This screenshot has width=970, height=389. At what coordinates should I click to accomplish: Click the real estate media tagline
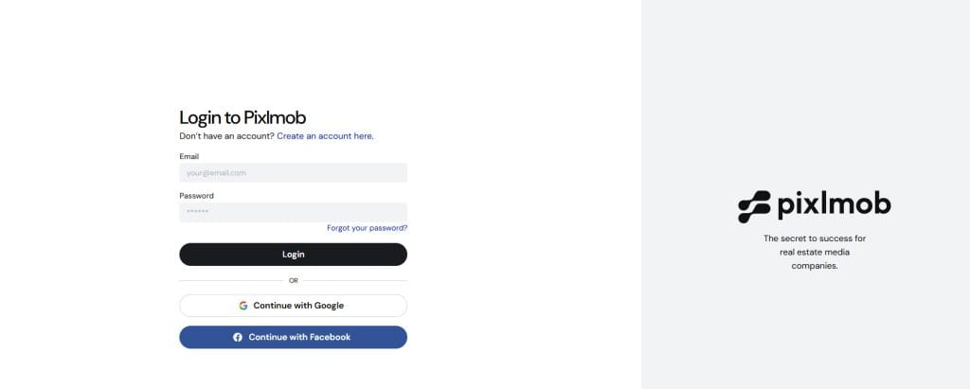click(815, 253)
